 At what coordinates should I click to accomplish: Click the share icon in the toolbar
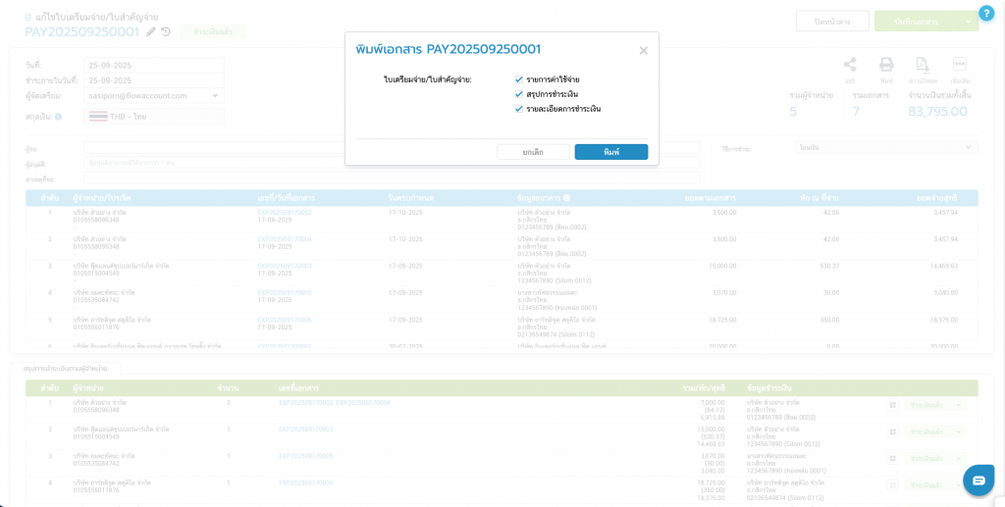coord(850,65)
